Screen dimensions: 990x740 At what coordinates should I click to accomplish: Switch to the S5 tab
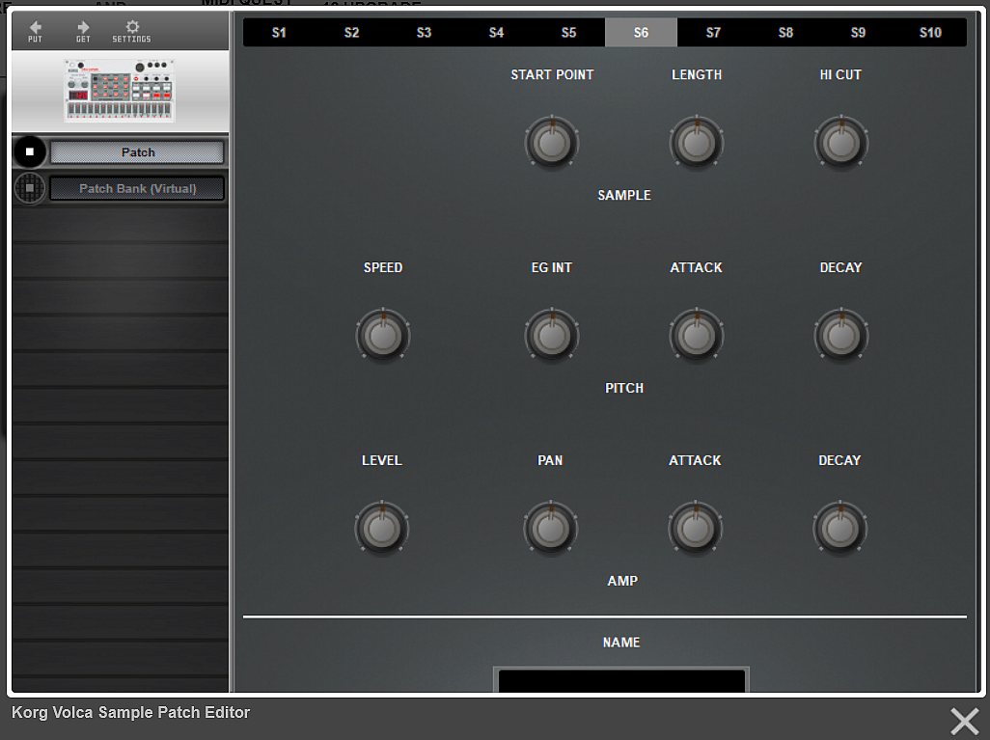[568, 32]
